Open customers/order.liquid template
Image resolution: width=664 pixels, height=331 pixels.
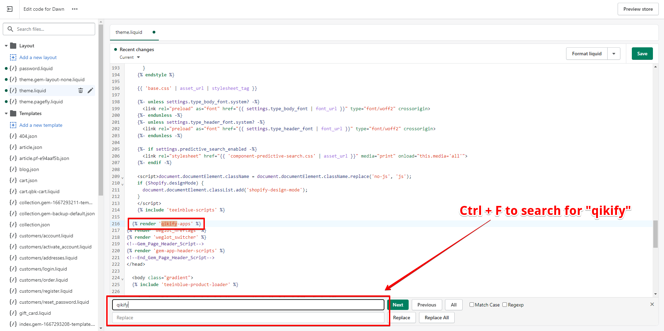point(44,280)
